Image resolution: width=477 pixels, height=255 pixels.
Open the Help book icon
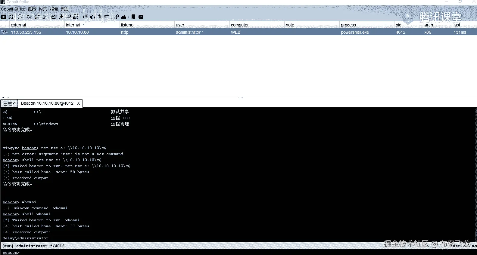coord(133,17)
